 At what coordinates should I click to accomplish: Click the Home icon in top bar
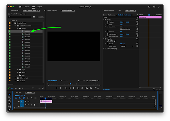tap(20, 7)
